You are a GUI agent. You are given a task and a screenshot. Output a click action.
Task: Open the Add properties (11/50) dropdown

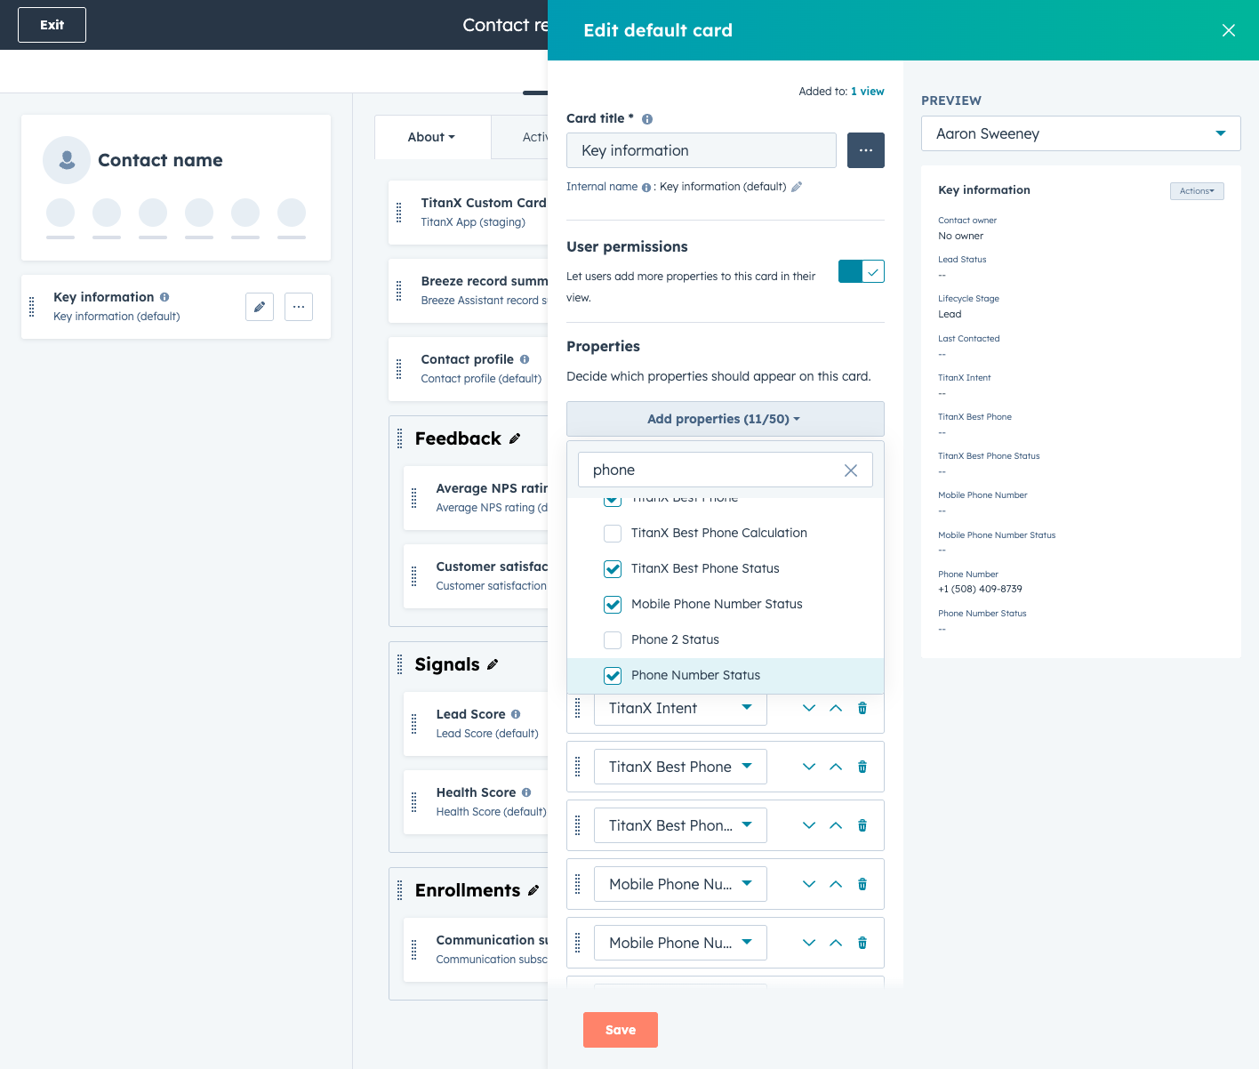pos(726,419)
